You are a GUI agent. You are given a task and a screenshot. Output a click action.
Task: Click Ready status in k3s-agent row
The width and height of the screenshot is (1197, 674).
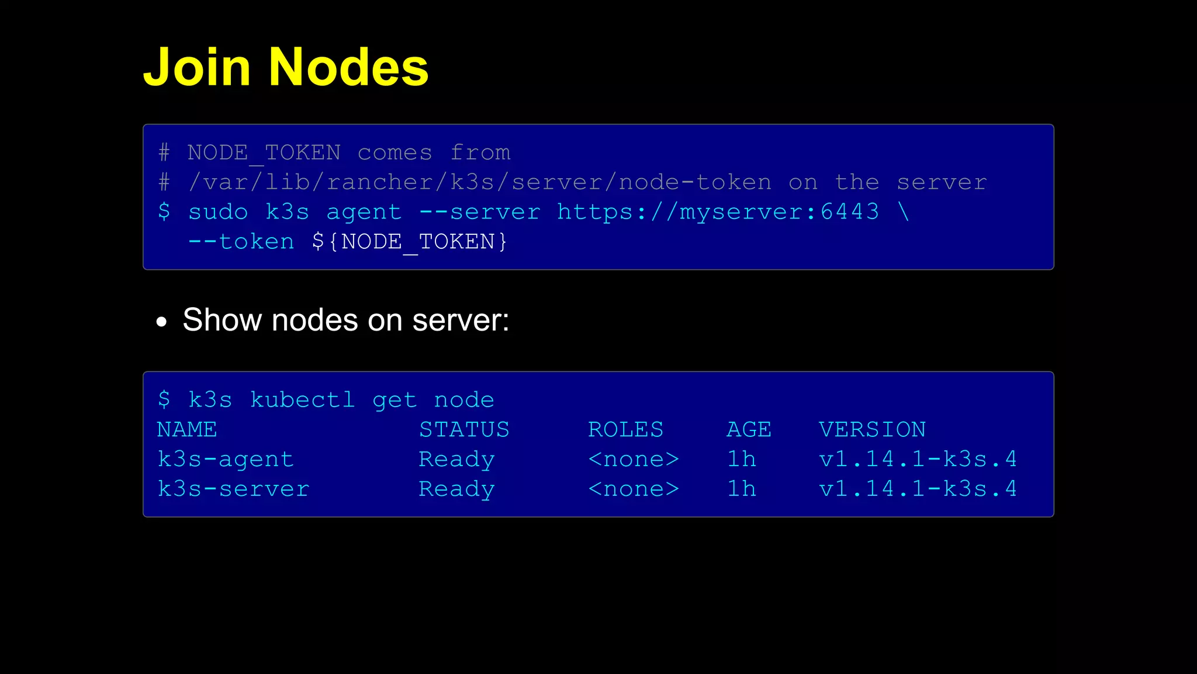pos(457,460)
